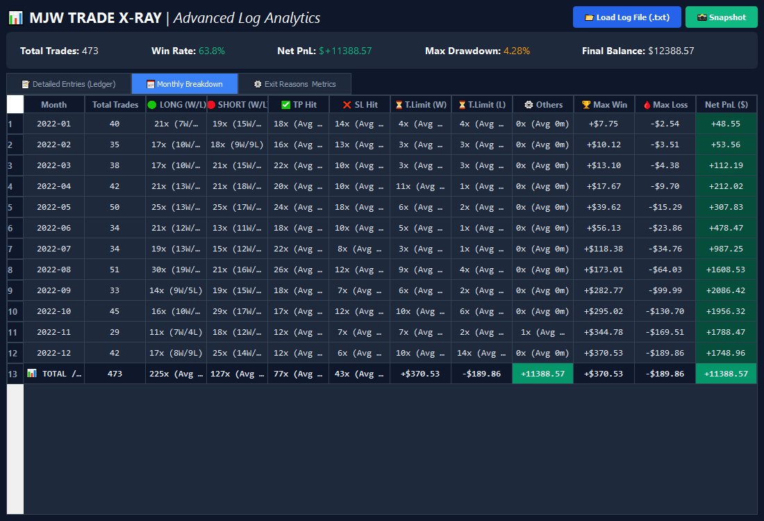Click the T.Limit (W) cell 11x in 2022-04

tap(420, 186)
